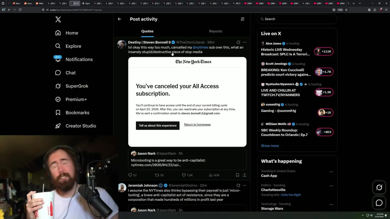
Task: Open new browser tab plus button
Action: [x=353, y=3]
